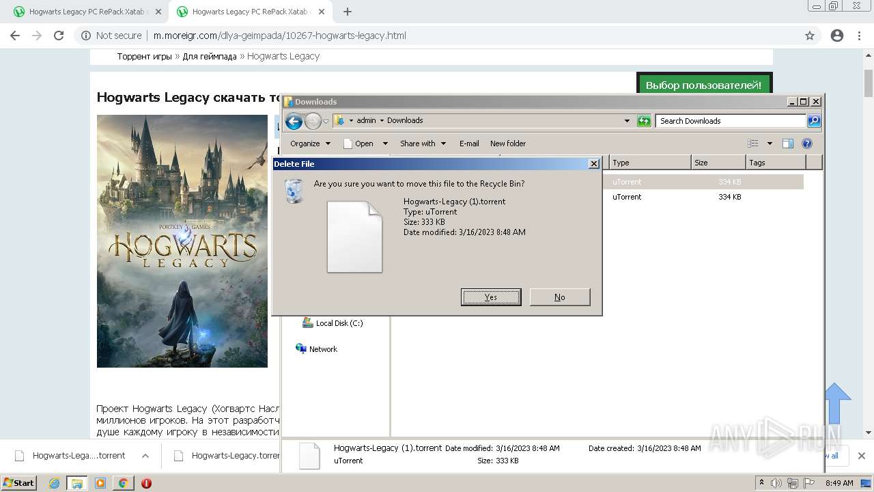Click E-mail in the explorer toolbar
The image size is (874, 492).
point(469,143)
